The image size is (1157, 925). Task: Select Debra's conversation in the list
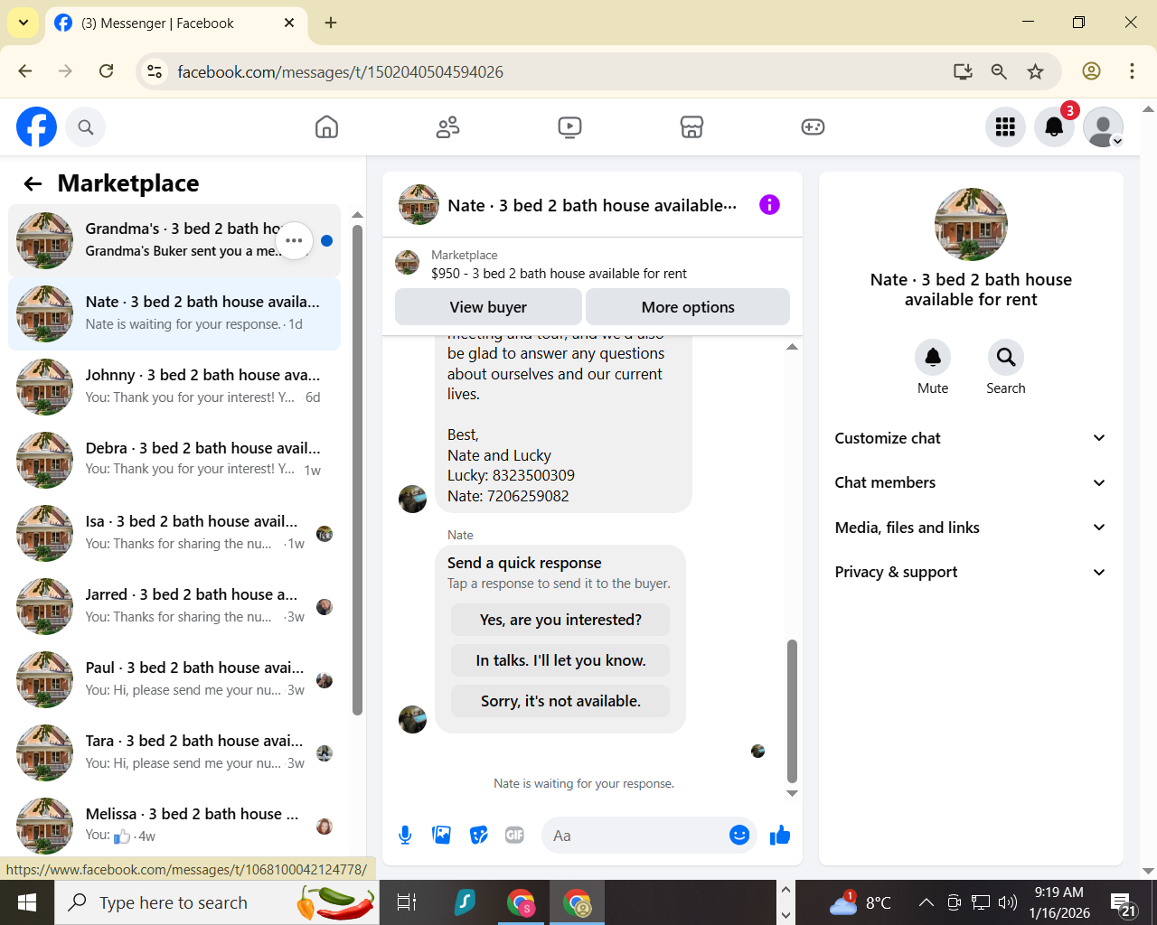click(174, 460)
